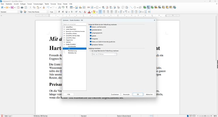Uncheck Veraltete Wörter checkbox

pyautogui.click(x=91, y=30)
